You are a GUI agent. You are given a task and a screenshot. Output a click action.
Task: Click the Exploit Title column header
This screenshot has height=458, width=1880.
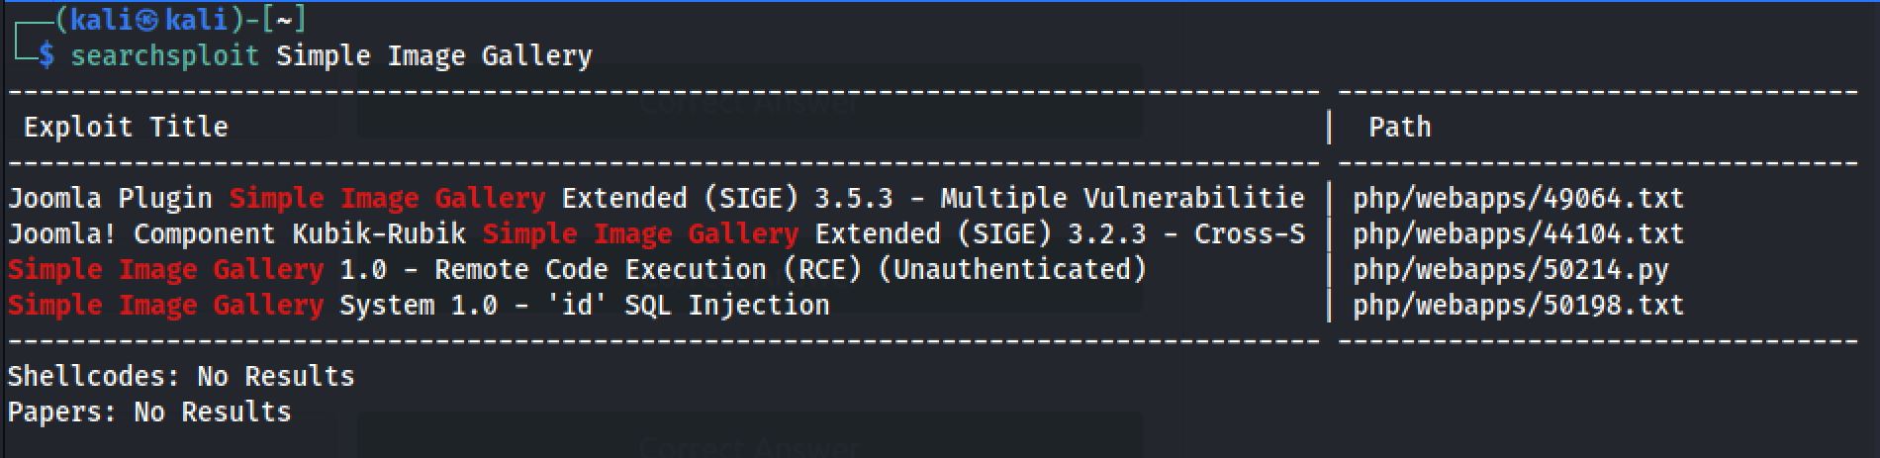point(126,127)
